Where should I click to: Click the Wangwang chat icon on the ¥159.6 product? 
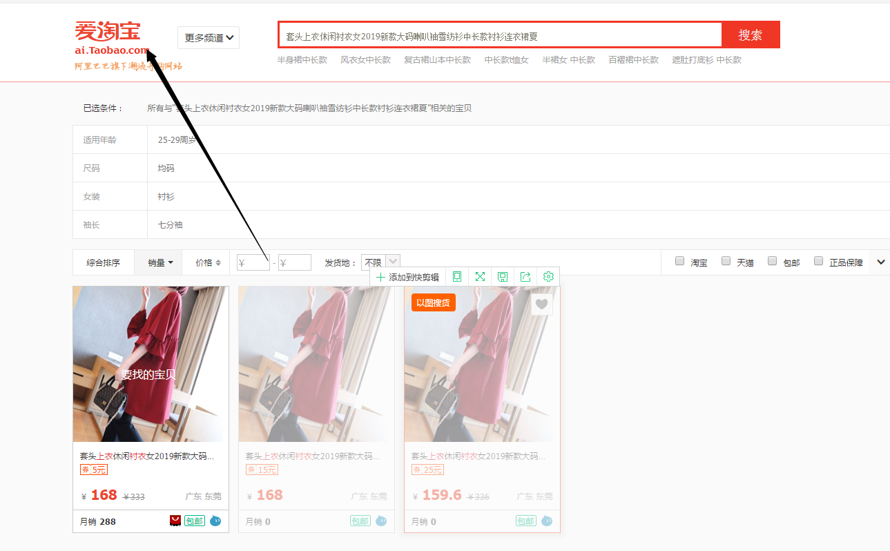click(x=547, y=521)
